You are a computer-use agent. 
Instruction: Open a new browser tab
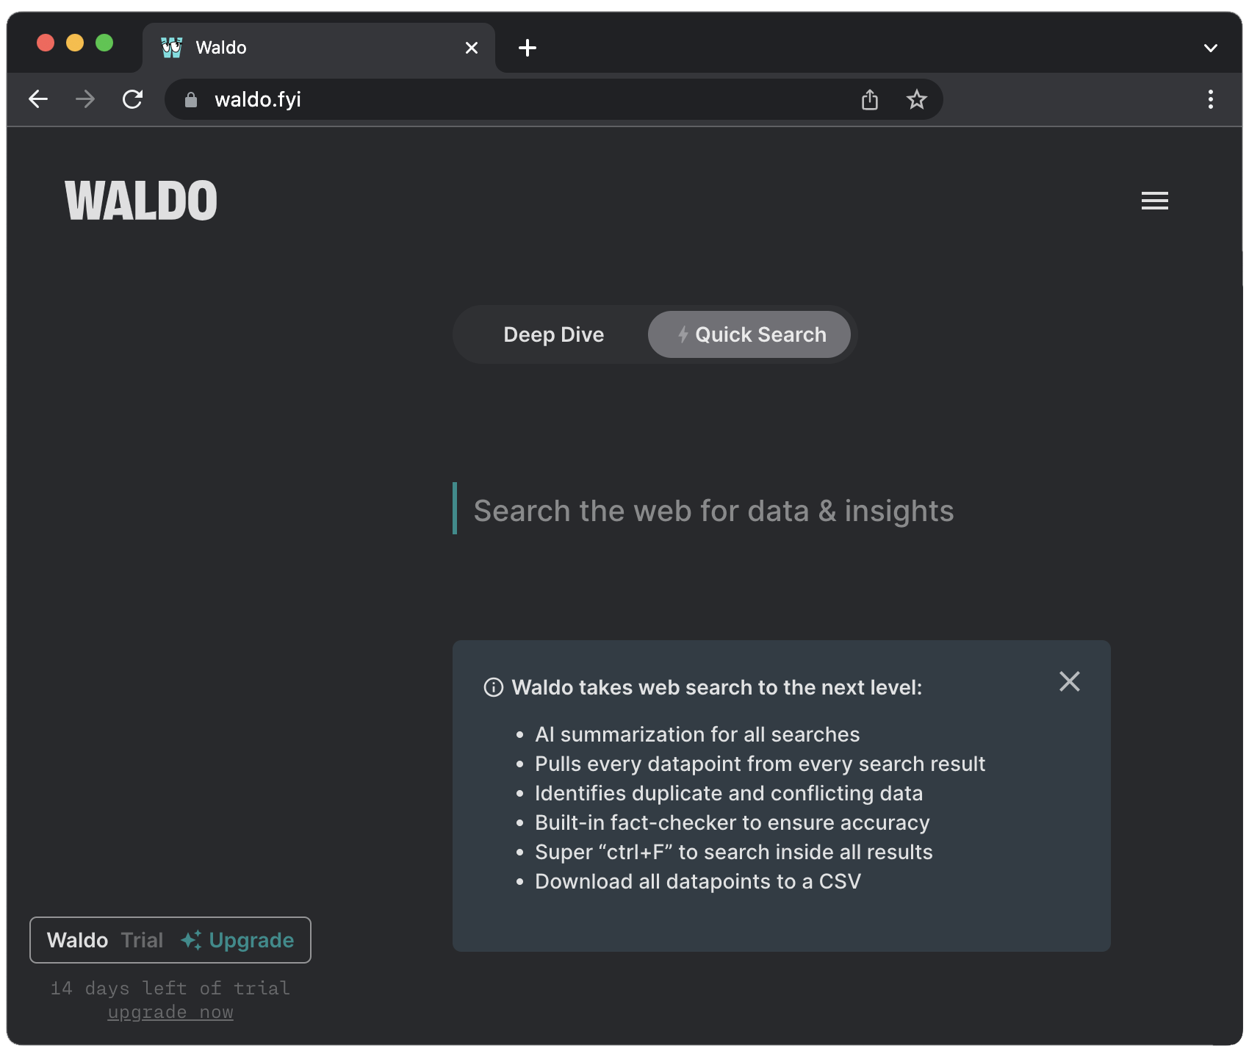528,48
